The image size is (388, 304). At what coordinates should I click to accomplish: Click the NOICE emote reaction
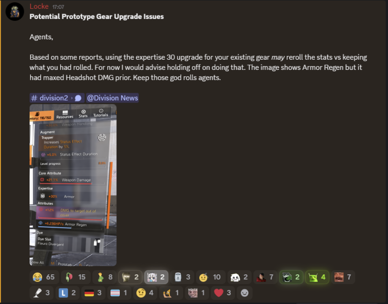(x=197, y=293)
